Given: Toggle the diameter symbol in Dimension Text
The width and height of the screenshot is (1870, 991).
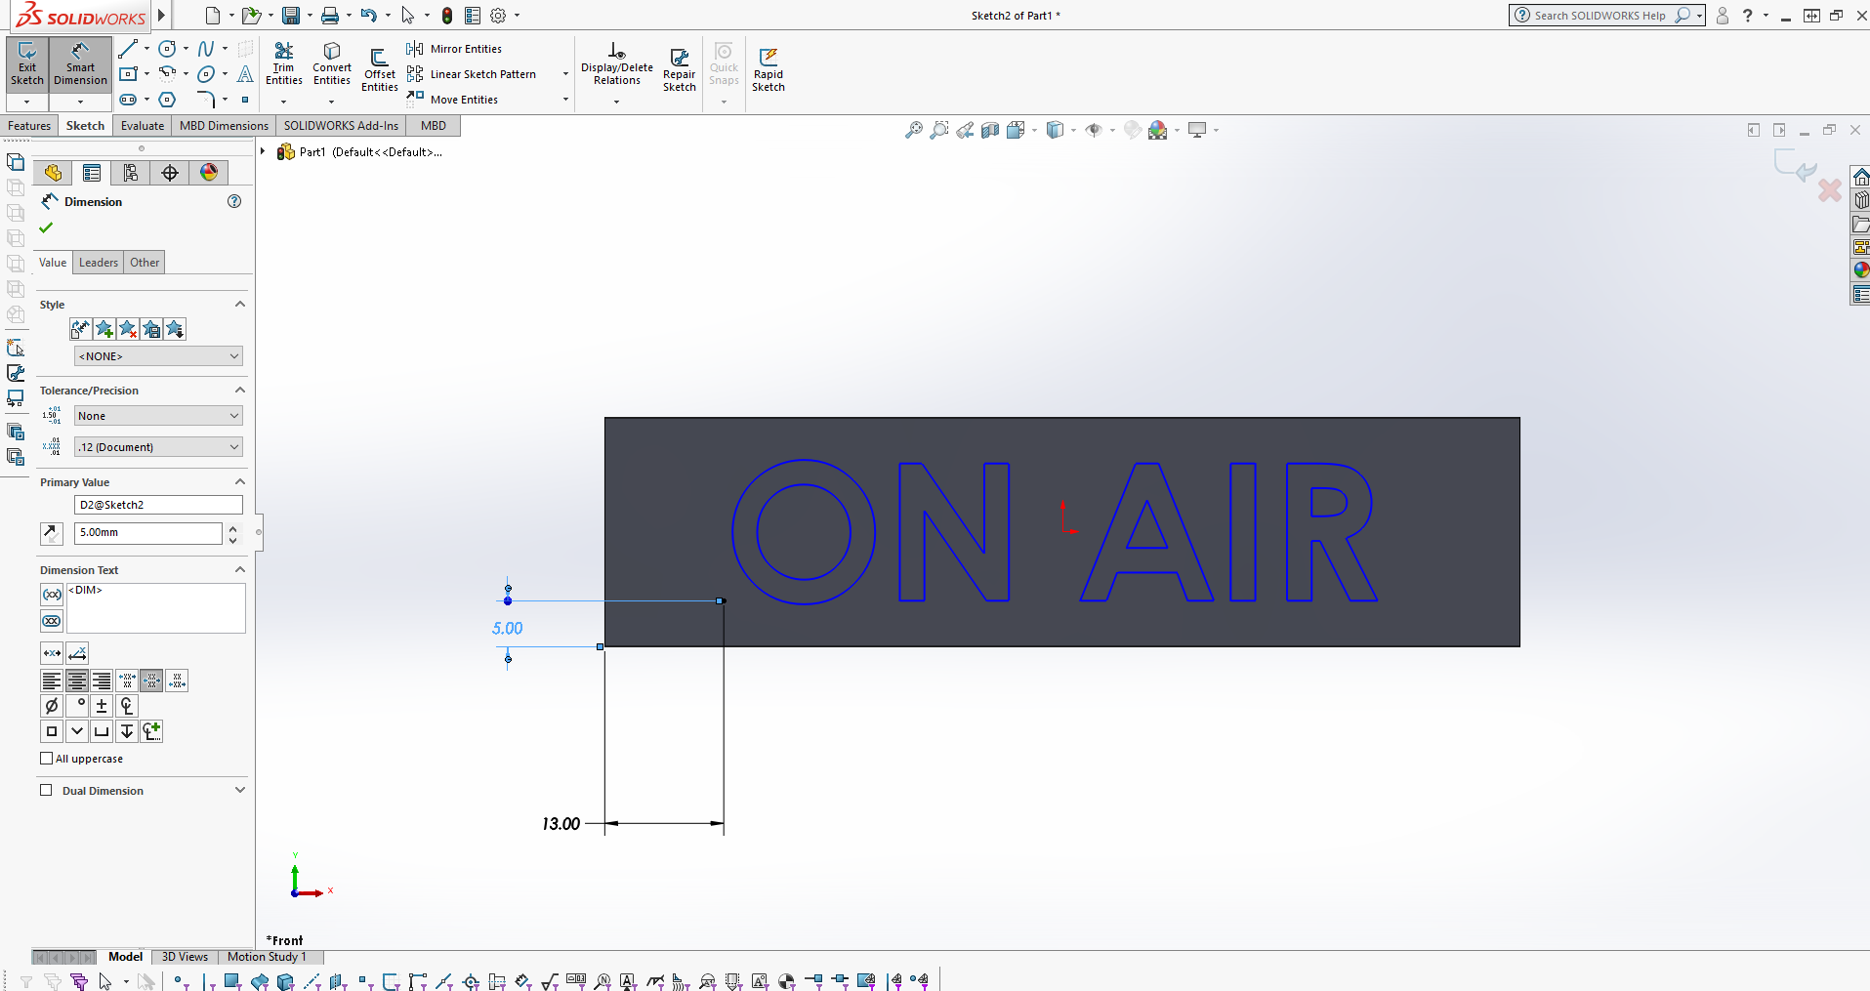Looking at the screenshot, I should point(51,705).
